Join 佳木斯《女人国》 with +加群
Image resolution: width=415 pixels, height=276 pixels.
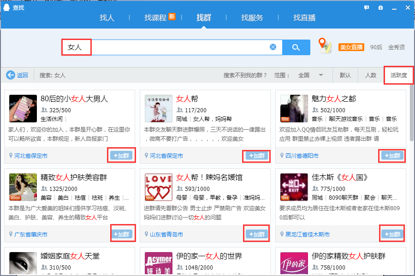[392, 234]
